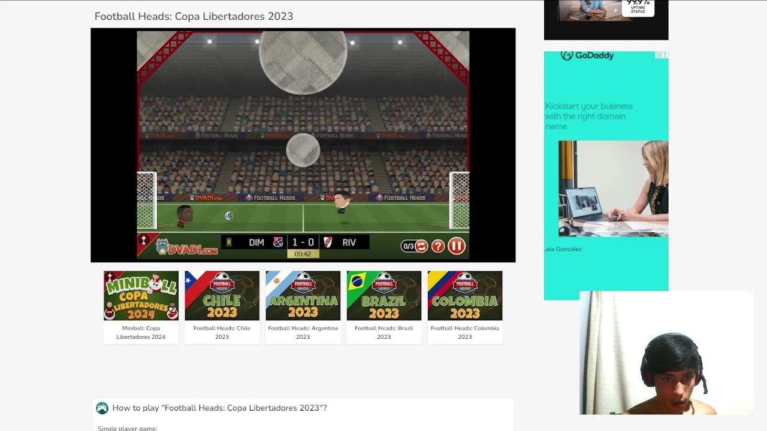Click the 'Football Heads: Chile 2023' link text

(222, 332)
